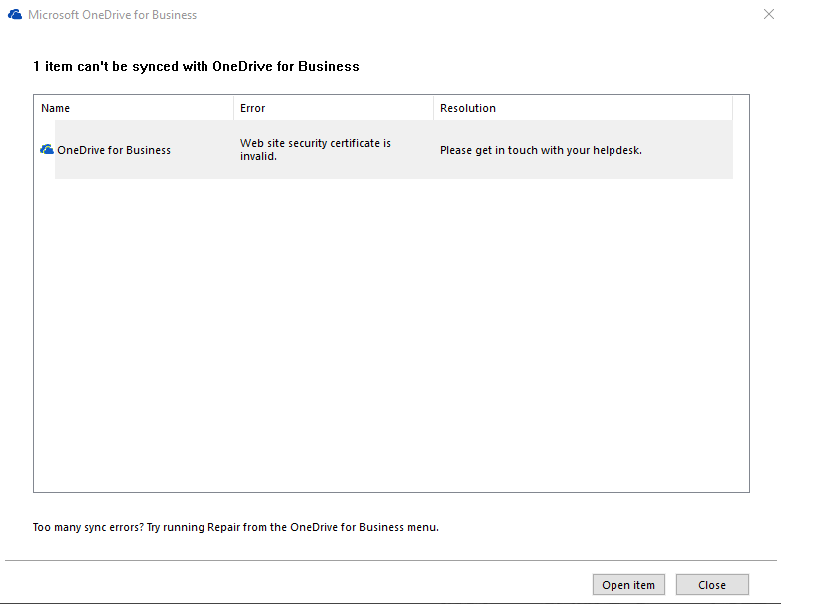The image size is (817, 604).
Task: Click the Name column header
Action: click(x=134, y=108)
